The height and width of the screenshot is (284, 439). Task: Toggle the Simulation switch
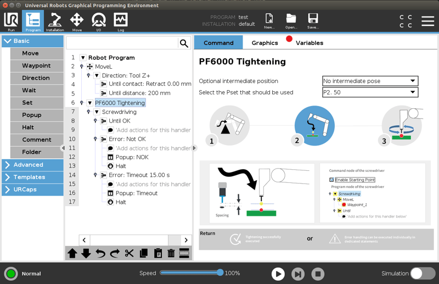423,274
